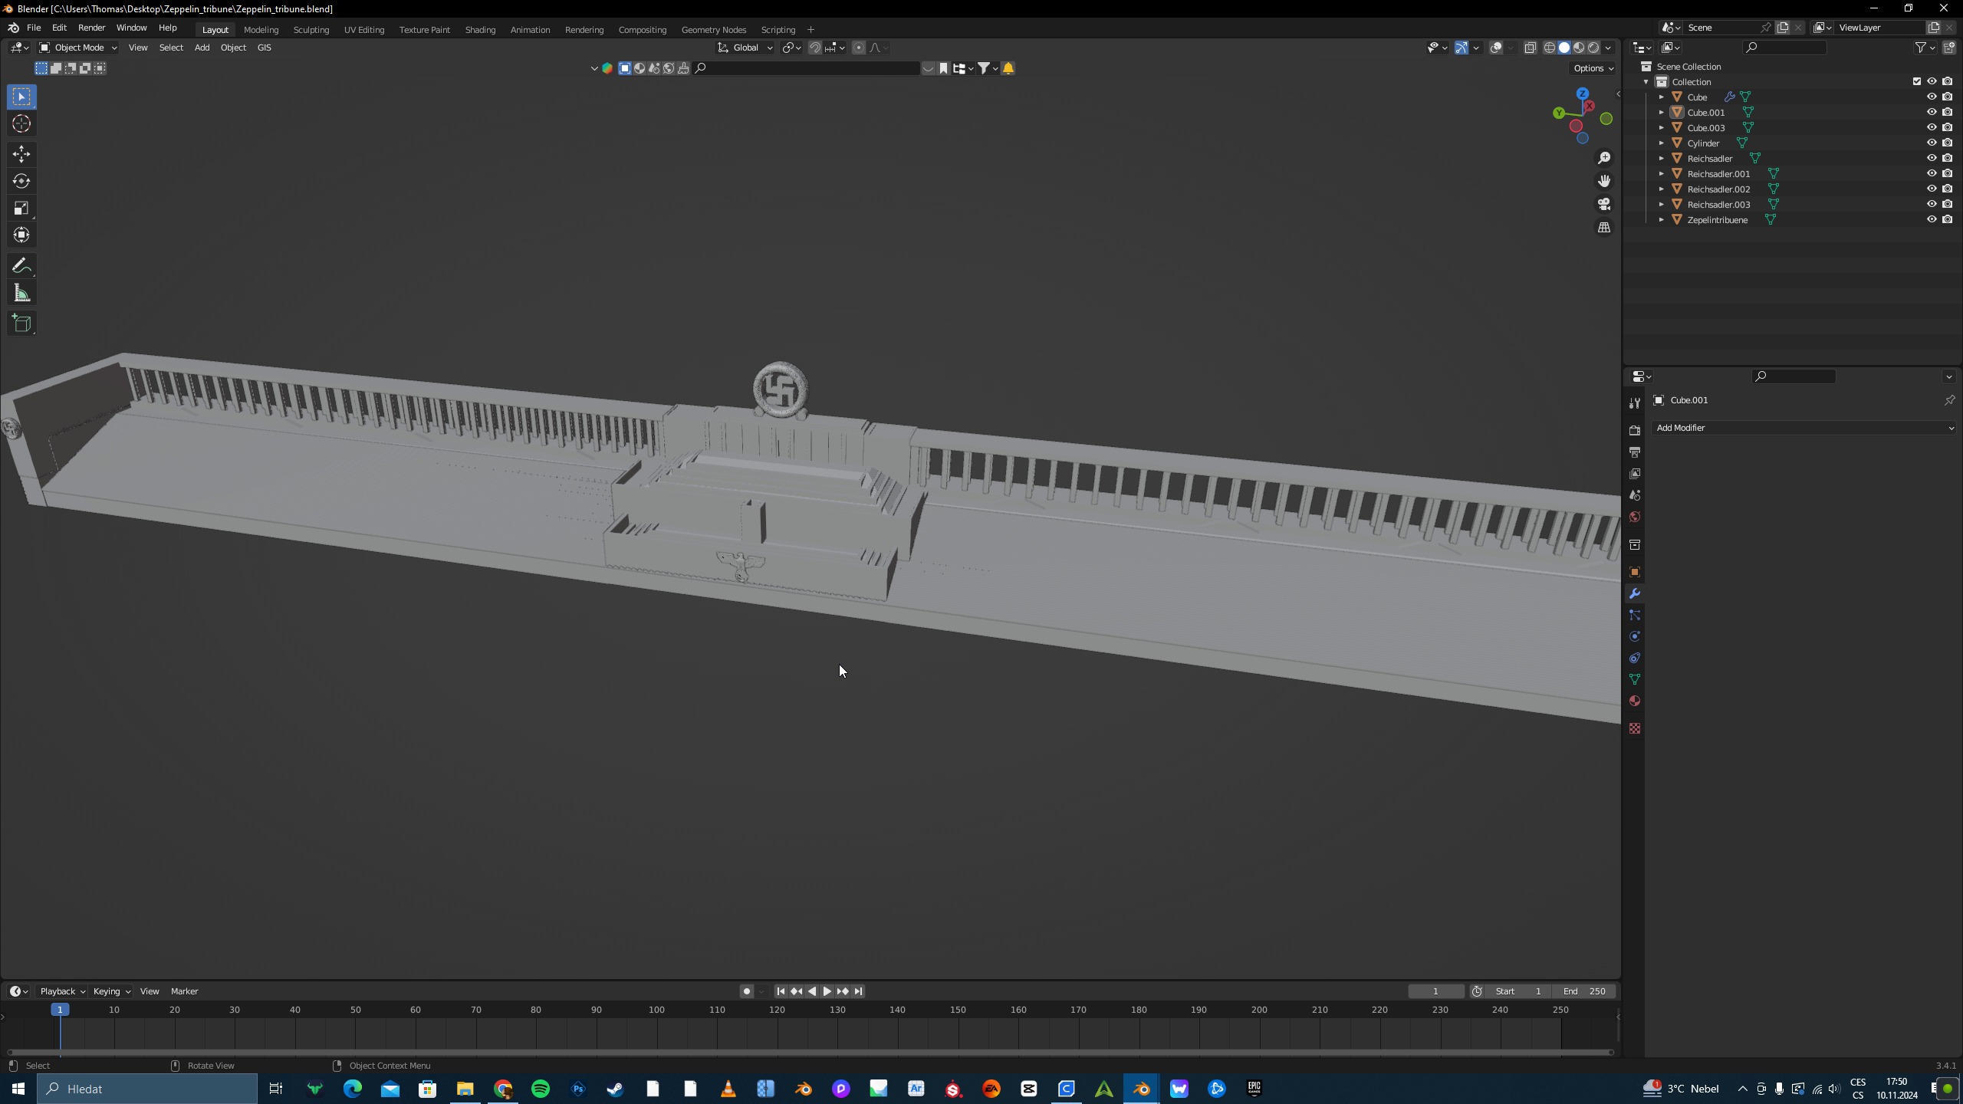Click the timeline horizontal scrollbar
This screenshot has height=1104, width=1963.
pos(811,1052)
